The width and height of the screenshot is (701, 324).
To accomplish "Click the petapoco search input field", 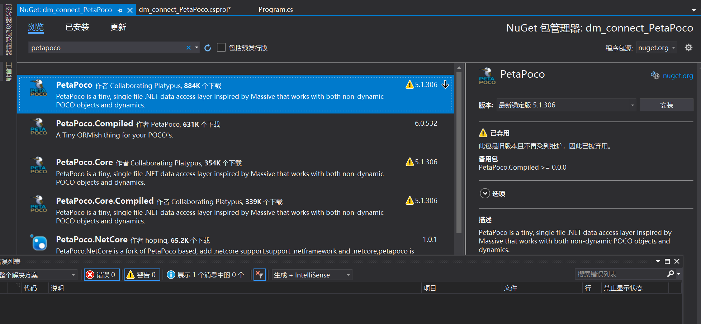I will pyautogui.click(x=106, y=48).
